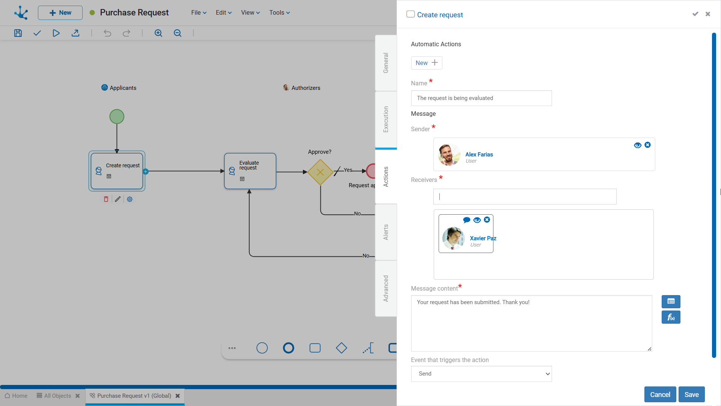Click the chat bubble icon on Xavier Paz
Image resolution: width=721 pixels, height=406 pixels.
point(466,220)
